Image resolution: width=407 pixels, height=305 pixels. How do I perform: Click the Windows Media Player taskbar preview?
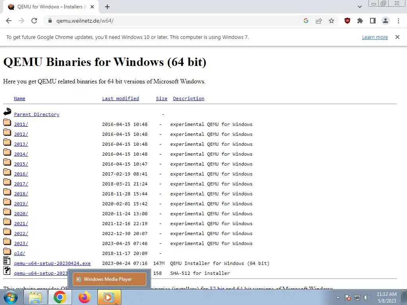[110, 279]
